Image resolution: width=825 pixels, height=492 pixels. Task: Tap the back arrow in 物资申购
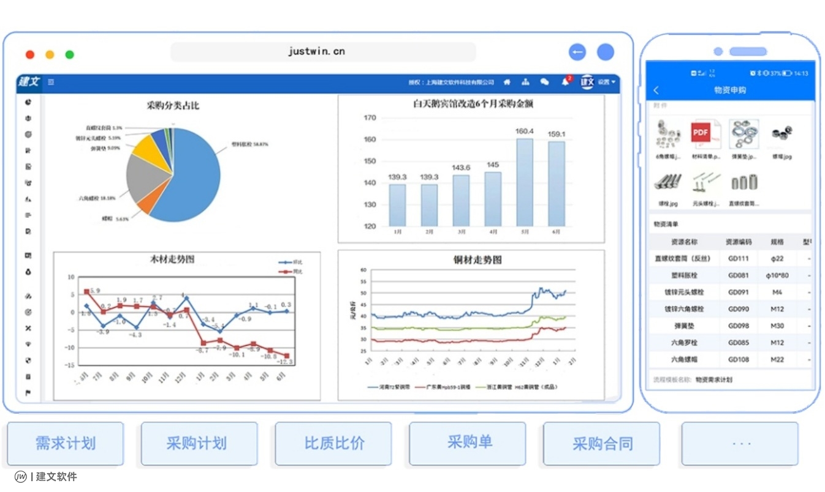point(656,91)
